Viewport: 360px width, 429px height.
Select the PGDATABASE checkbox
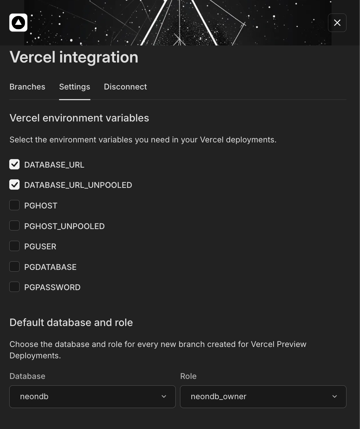click(x=15, y=267)
